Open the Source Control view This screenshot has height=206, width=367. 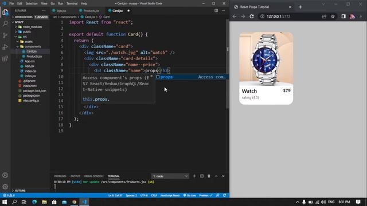[5, 35]
